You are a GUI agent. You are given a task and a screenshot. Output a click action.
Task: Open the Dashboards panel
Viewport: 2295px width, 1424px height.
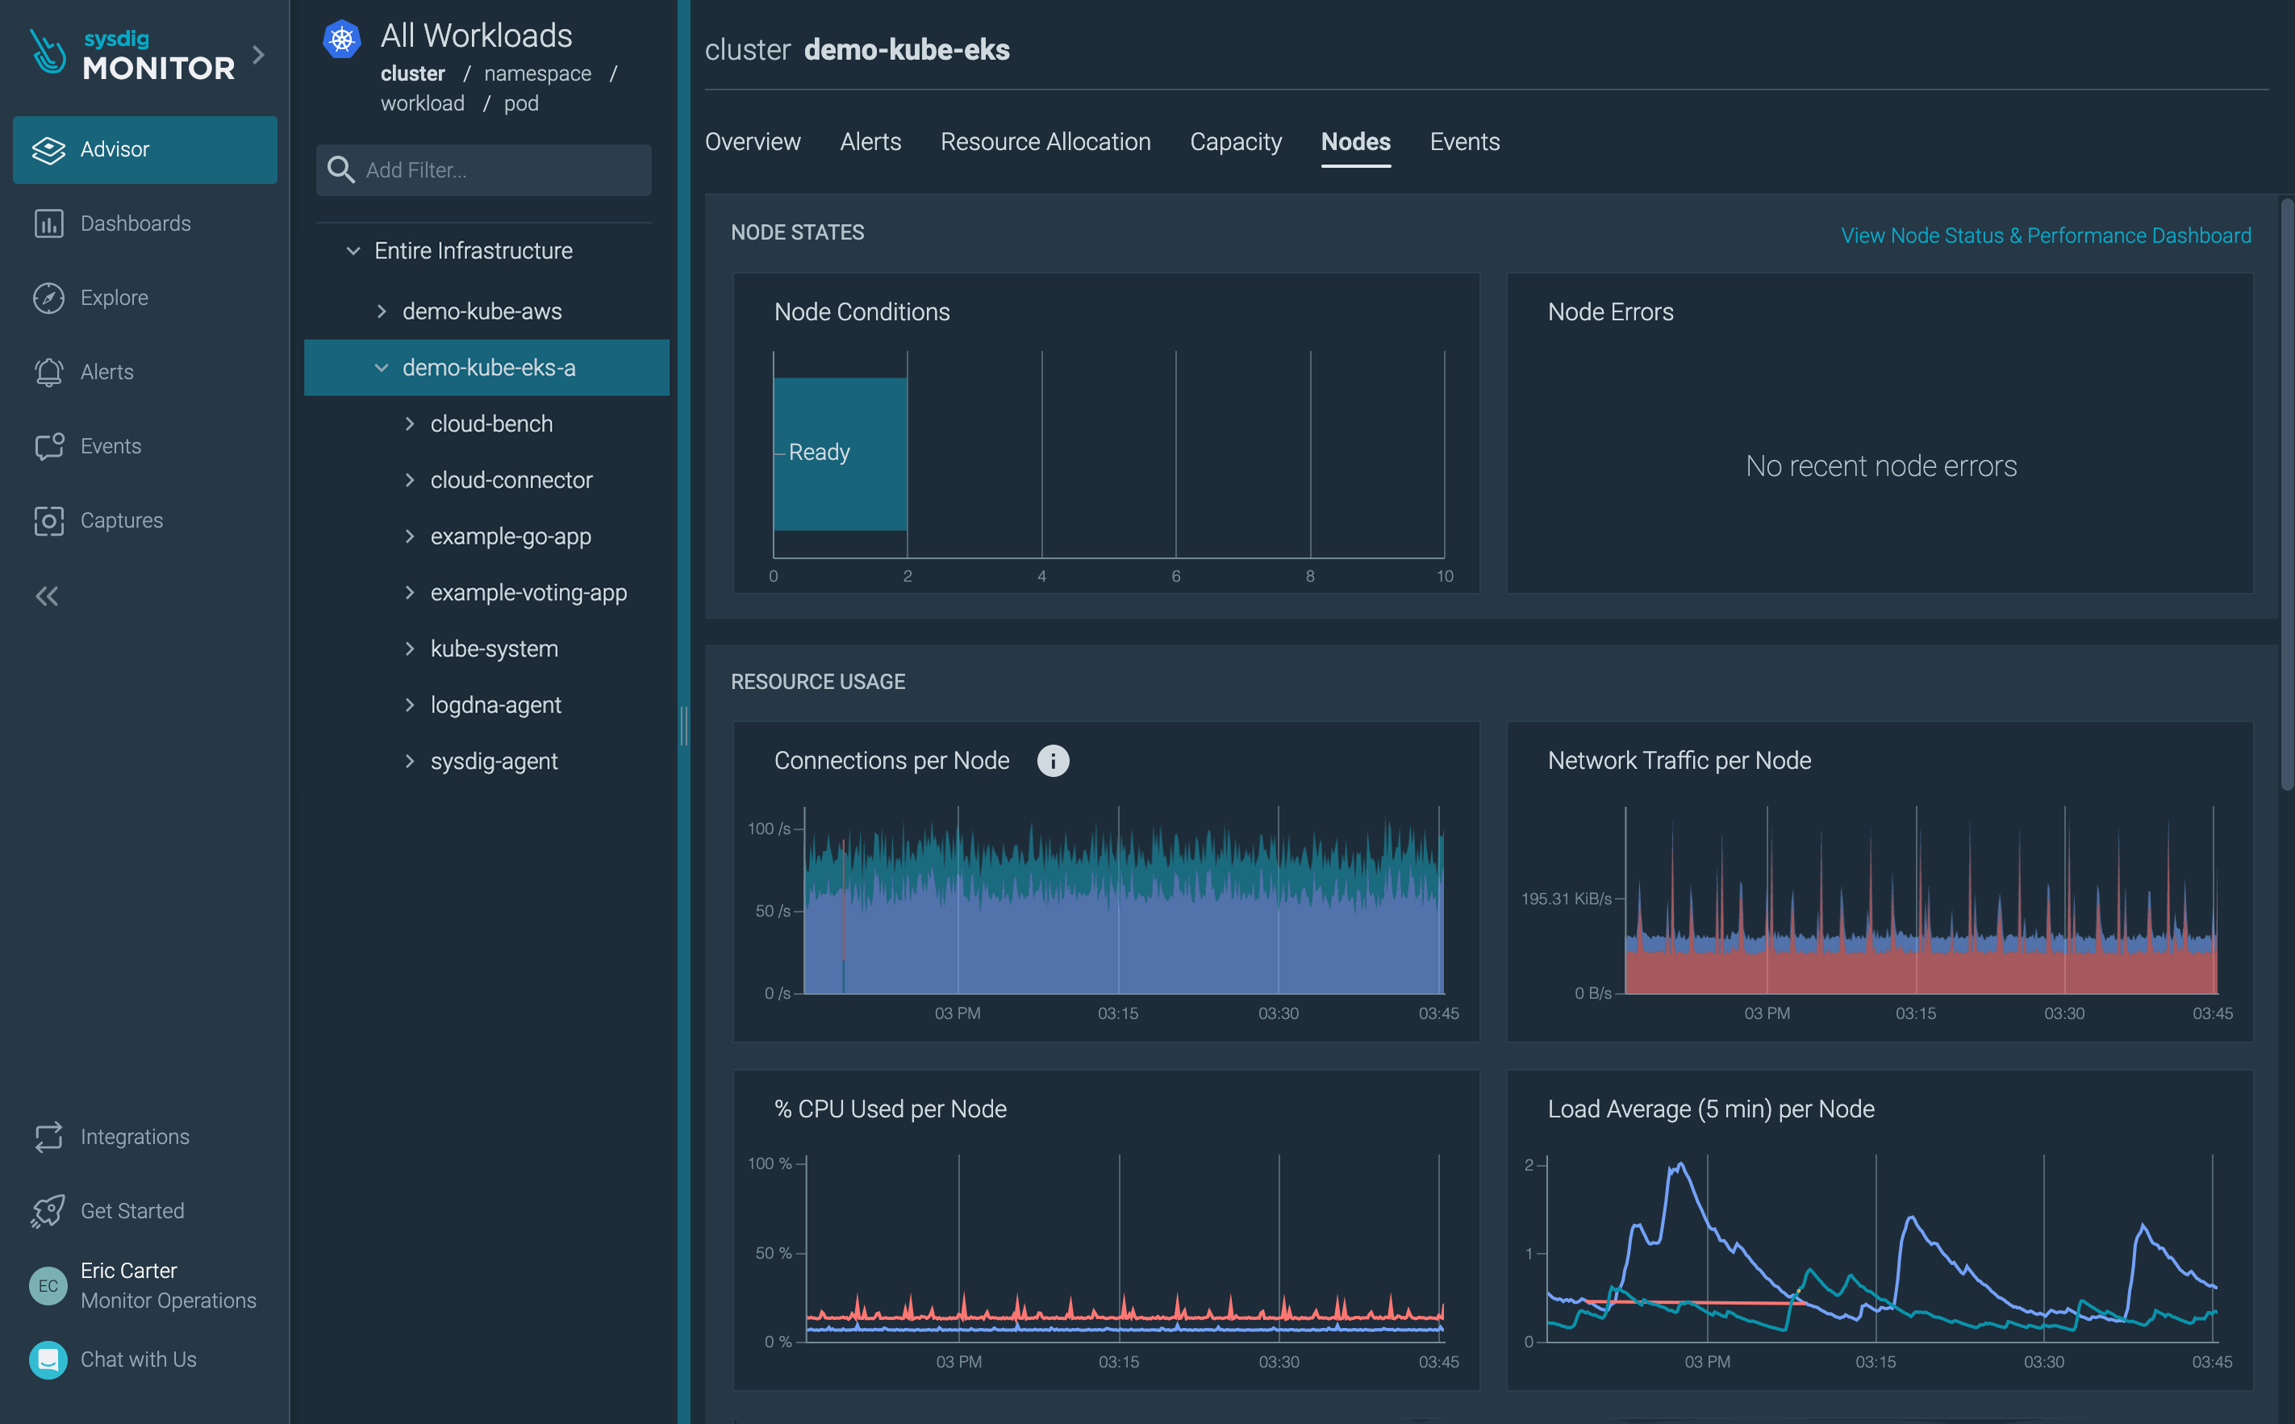pyautogui.click(x=135, y=223)
